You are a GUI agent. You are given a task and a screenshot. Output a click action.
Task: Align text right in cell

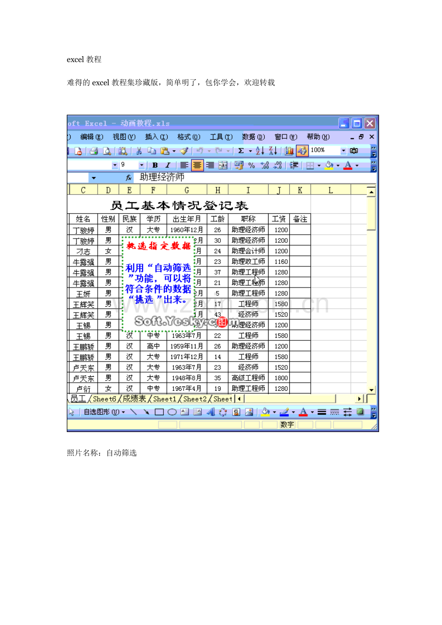pyautogui.click(x=210, y=165)
